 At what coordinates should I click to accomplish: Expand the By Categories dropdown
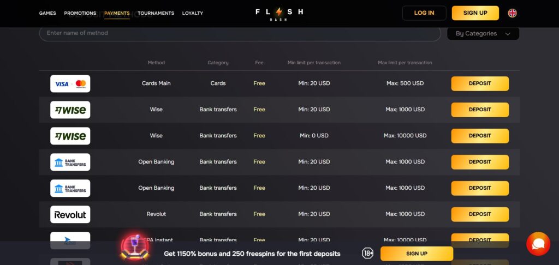(x=483, y=34)
